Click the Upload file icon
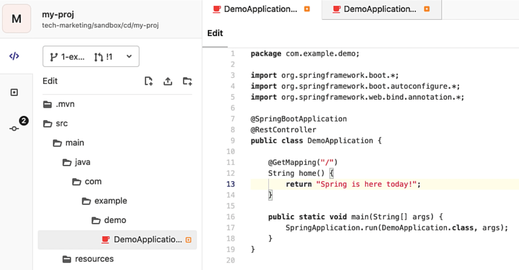Viewport: 519px width, 270px height. pos(168,81)
